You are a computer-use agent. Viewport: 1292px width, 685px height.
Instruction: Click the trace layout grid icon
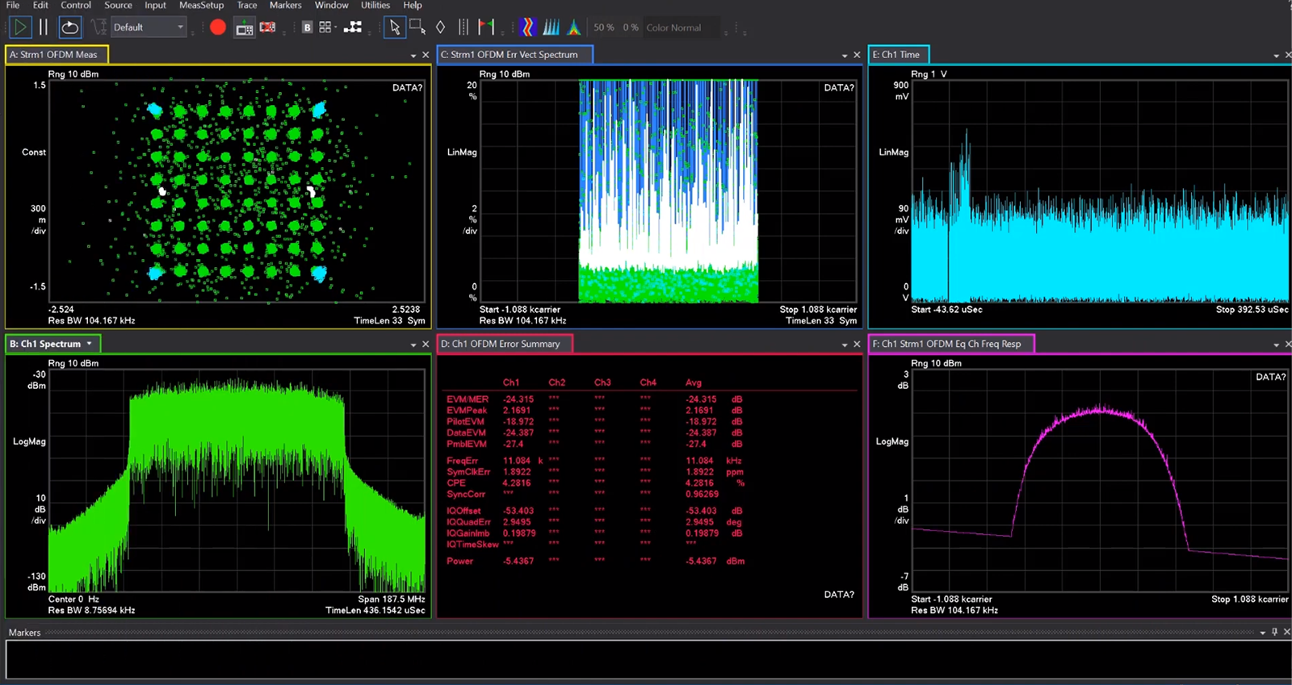[325, 27]
